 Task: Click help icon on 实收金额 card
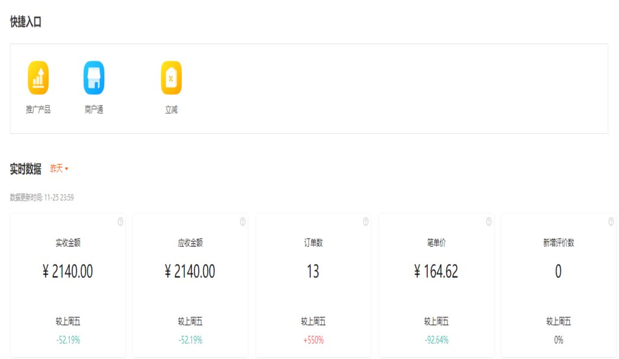[x=120, y=222]
